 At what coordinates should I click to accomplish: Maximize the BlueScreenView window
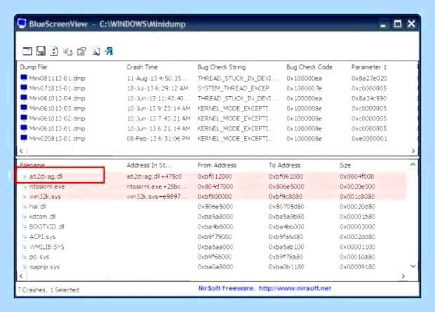pos(397,24)
